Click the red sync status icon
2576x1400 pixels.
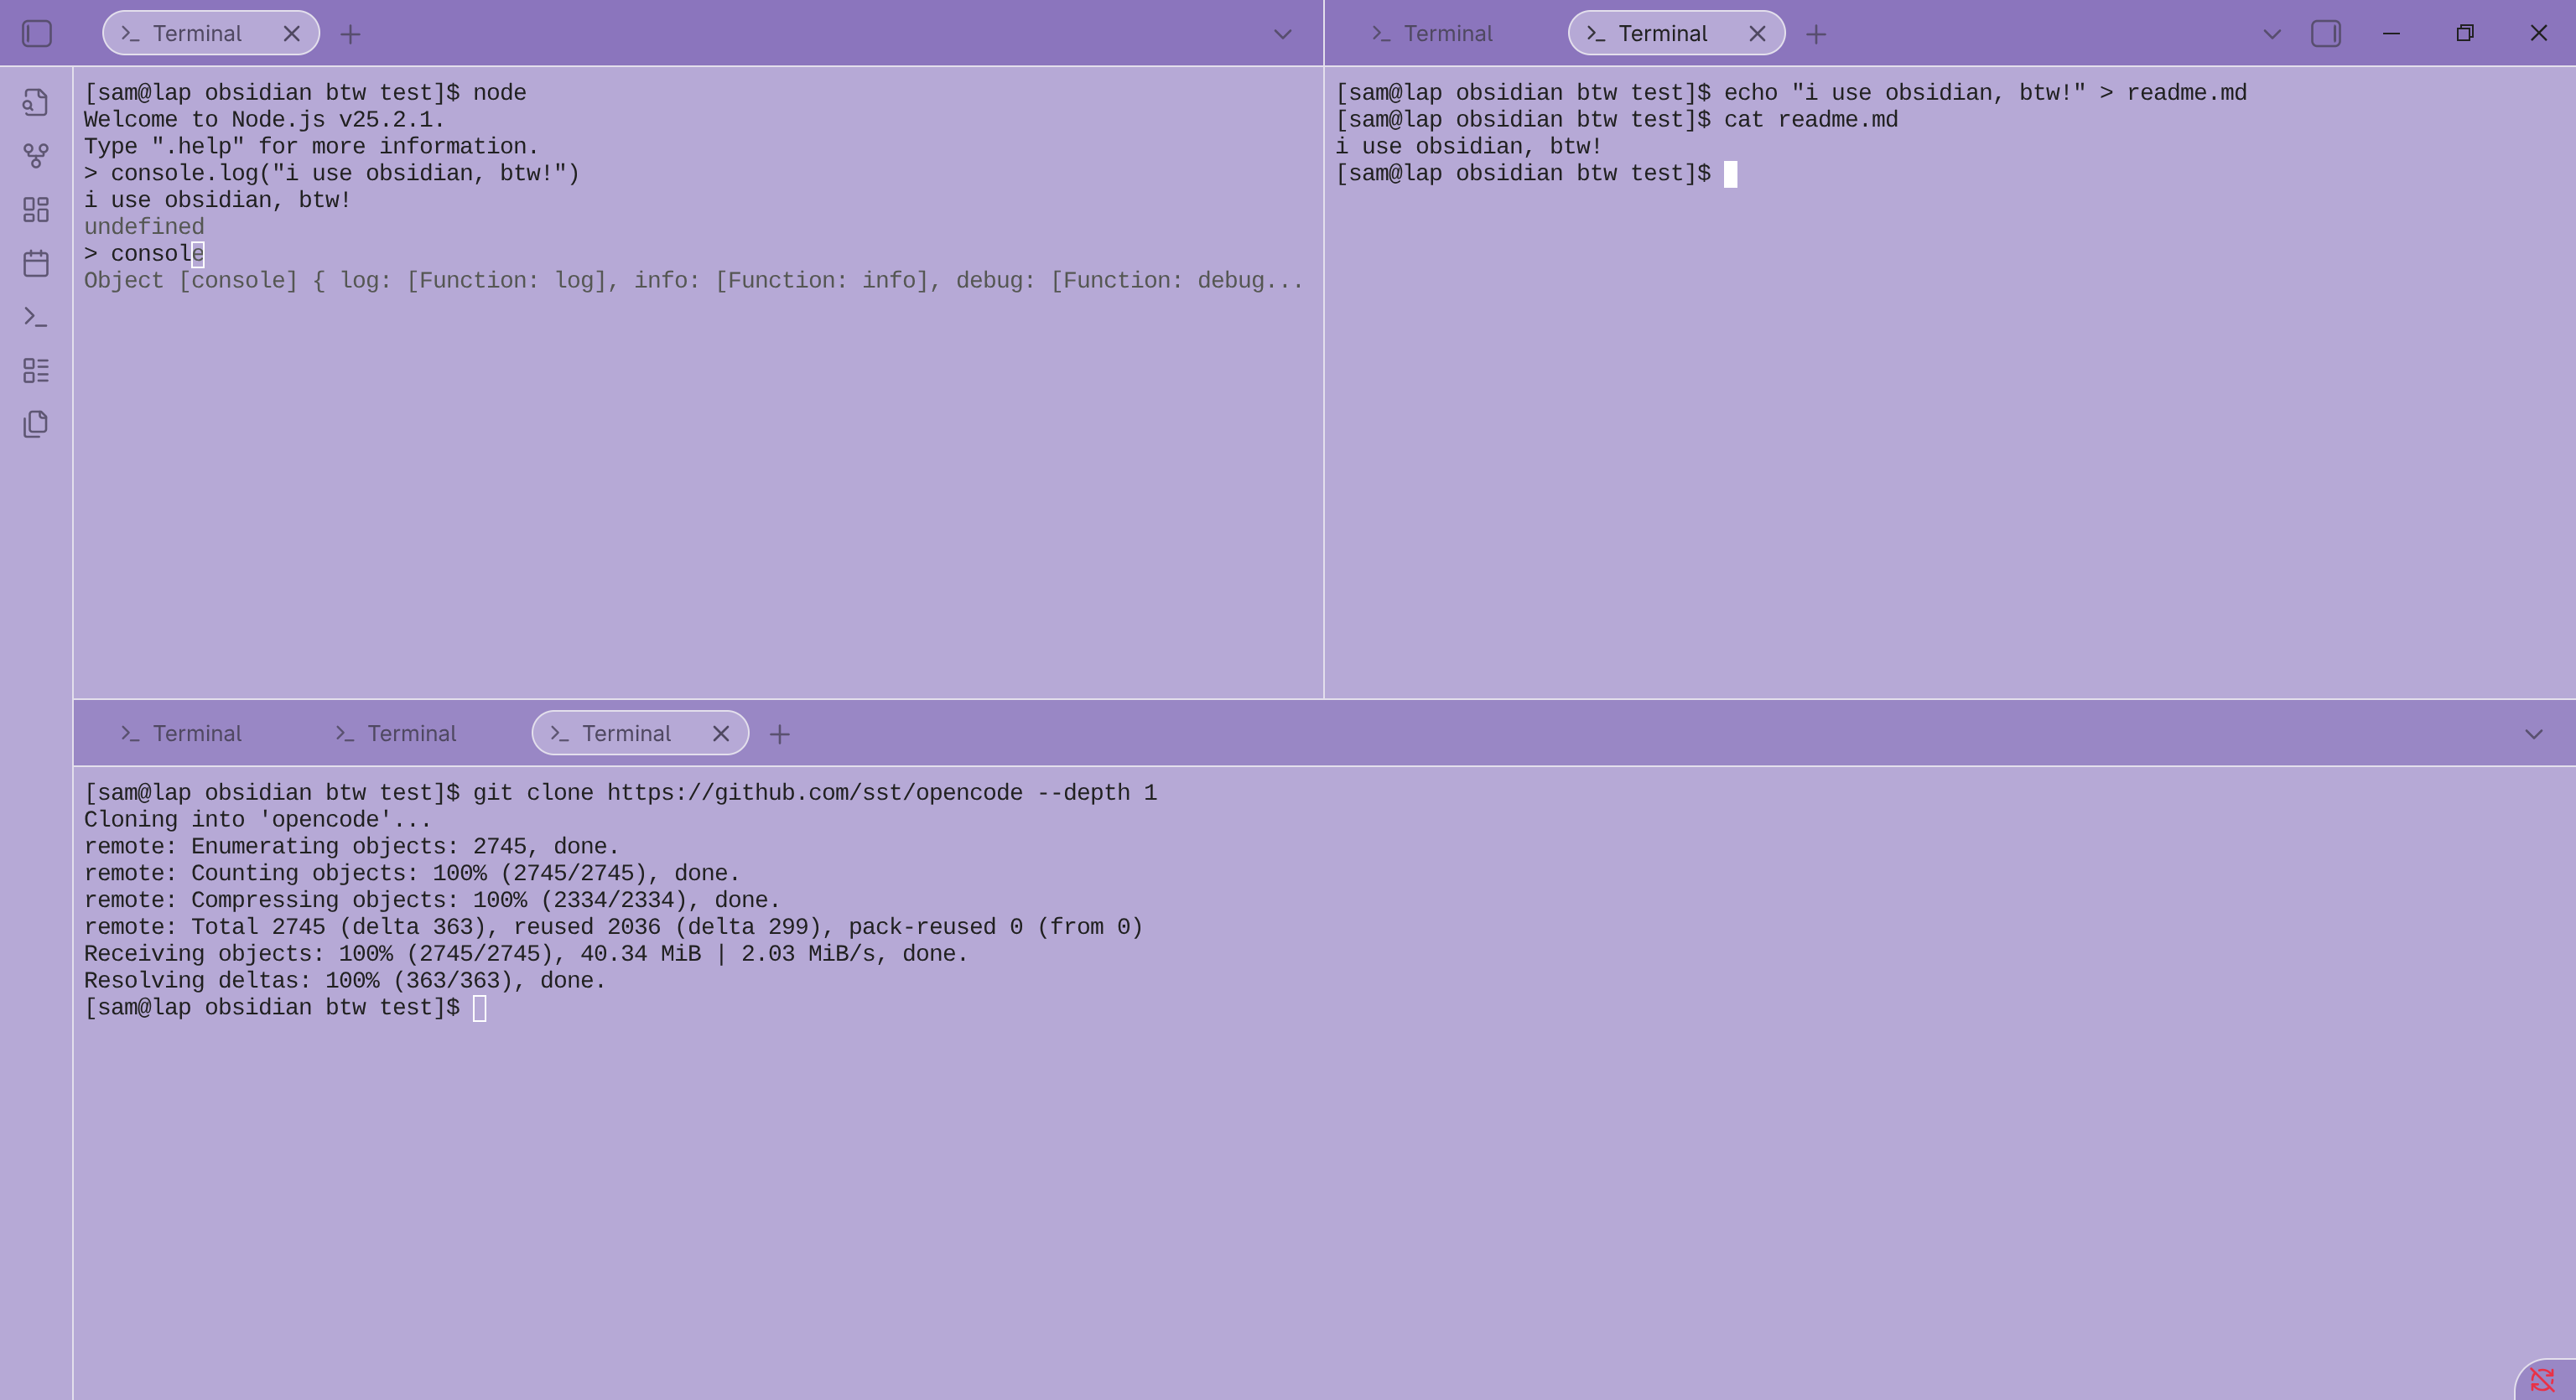[x=2542, y=1381]
